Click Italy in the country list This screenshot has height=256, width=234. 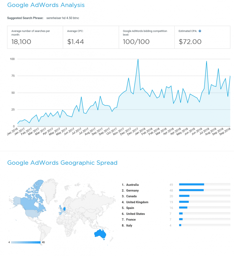tap(129, 225)
